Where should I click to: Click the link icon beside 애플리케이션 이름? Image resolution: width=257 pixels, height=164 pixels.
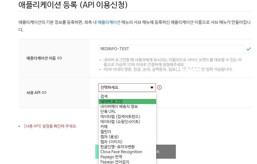click(60, 58)
